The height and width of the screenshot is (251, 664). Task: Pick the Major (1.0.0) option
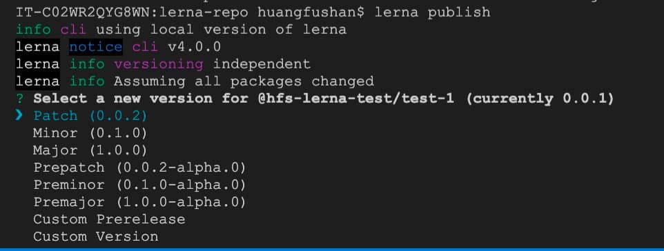coord(90,151)
